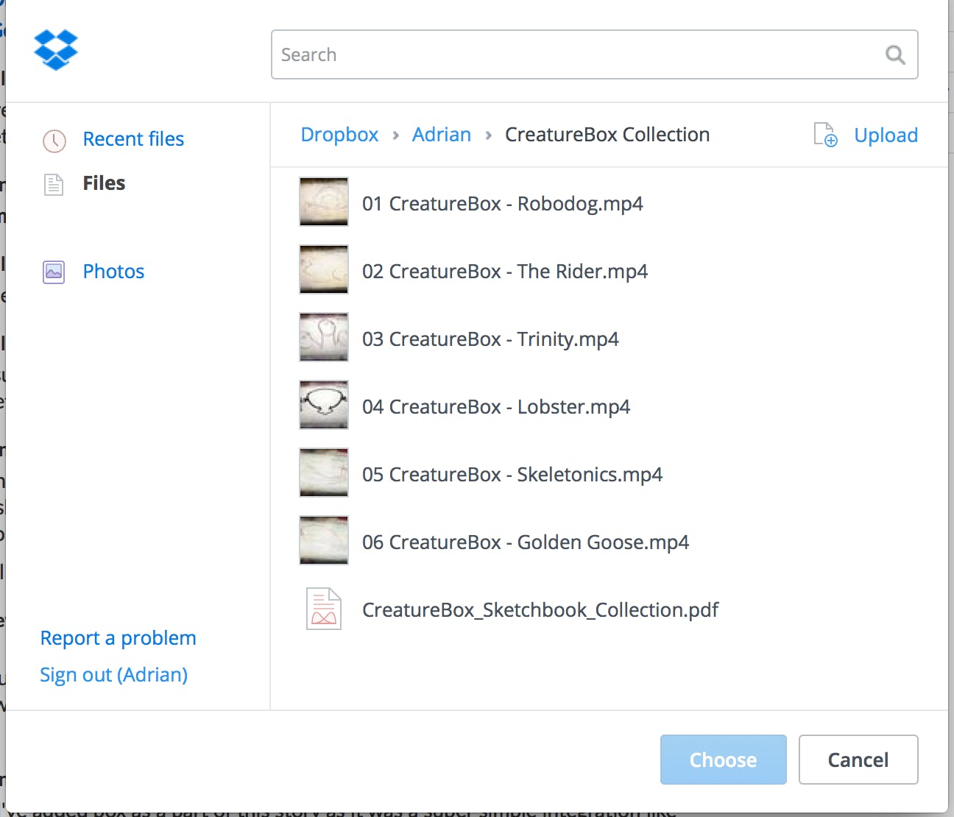The height and width of the screenshot is (817, 954).
Task: Select file 05 CreatureBox - Skeletonics.mp4
Action: (512, 475)
